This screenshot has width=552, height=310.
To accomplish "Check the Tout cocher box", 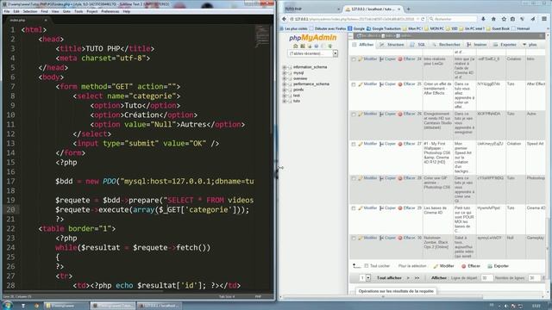I will point(367,266).
